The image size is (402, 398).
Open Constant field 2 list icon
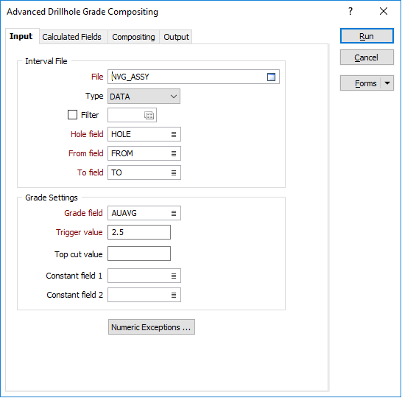174,295
